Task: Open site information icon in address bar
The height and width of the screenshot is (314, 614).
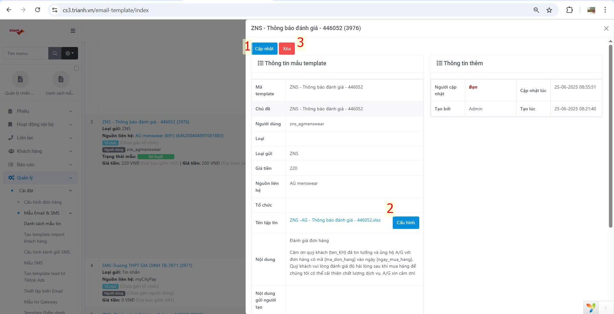Action: click(55, 10)
